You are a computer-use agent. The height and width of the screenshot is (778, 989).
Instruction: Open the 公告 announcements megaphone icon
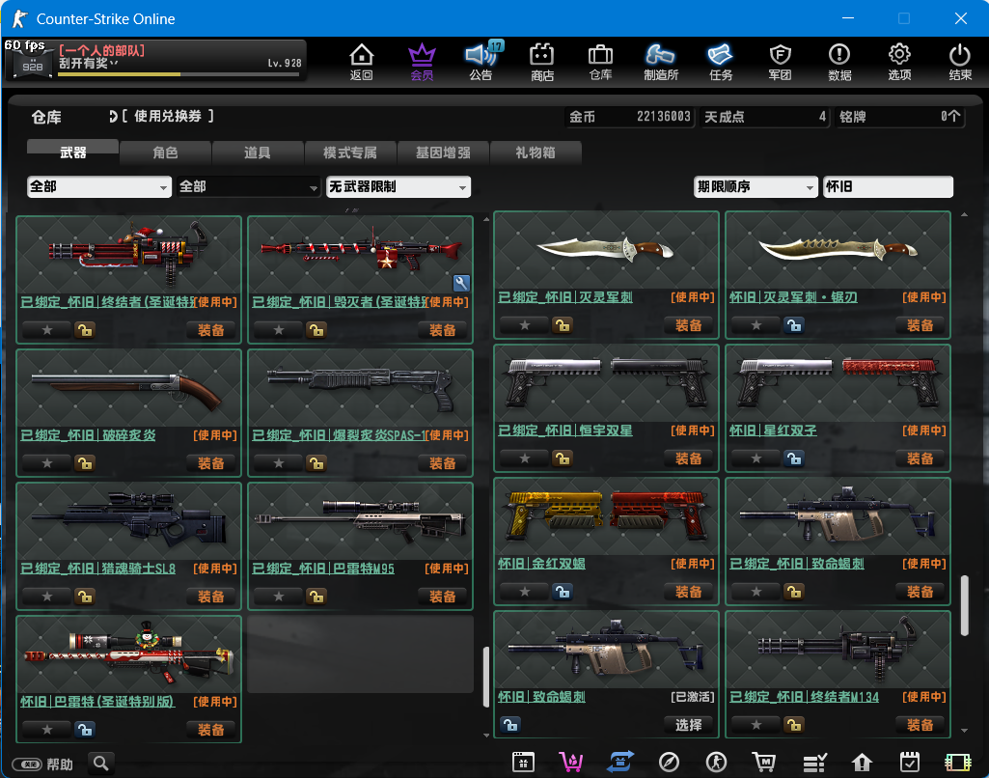tap(481, 61)
